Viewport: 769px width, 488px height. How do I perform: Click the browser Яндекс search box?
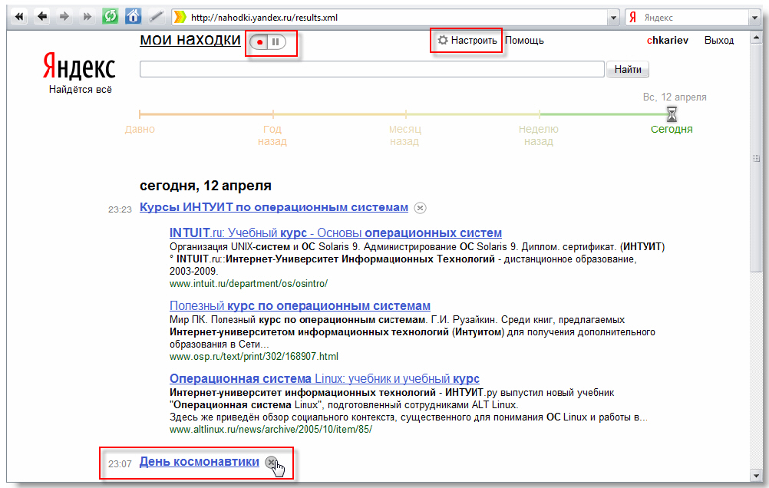(694, 18)
